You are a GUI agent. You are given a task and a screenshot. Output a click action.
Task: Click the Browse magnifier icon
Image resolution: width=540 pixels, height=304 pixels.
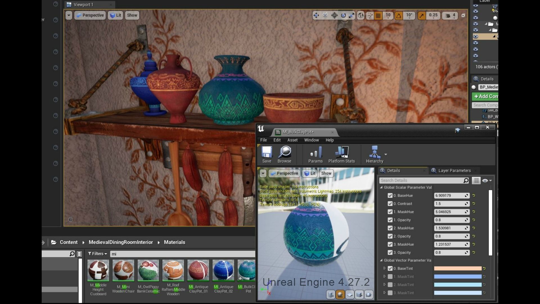coord(284,152)
